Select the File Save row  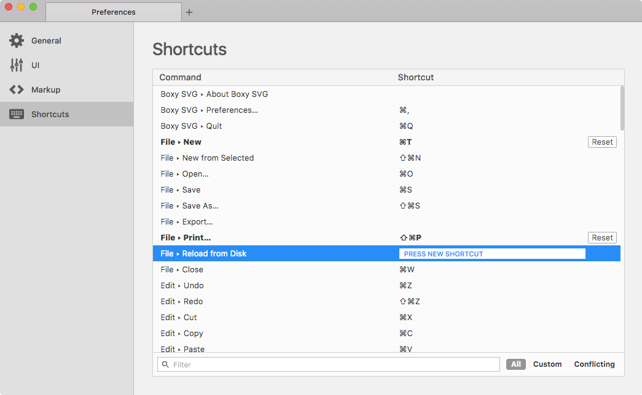tap(386, 190)
